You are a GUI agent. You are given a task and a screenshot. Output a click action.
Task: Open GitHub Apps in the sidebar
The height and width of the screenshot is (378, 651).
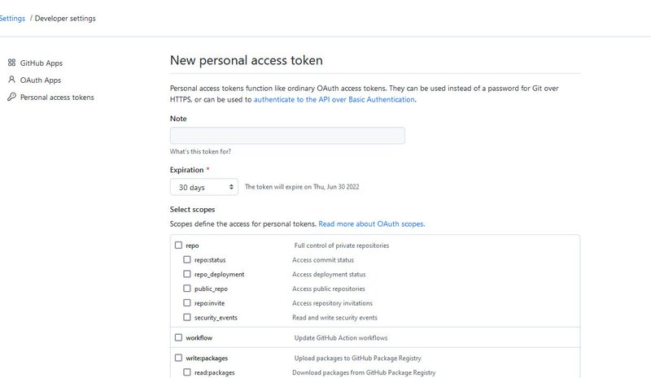[x=42, y=63]
